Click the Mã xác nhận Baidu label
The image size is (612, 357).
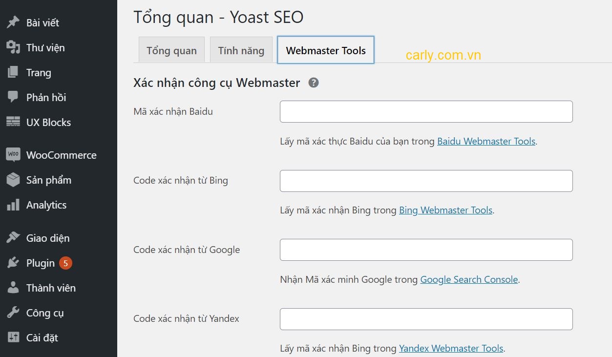[x=173, y=111]
